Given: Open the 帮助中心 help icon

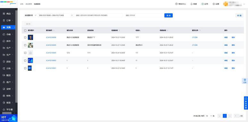Looking at the screenshot, I should point(176,4).
